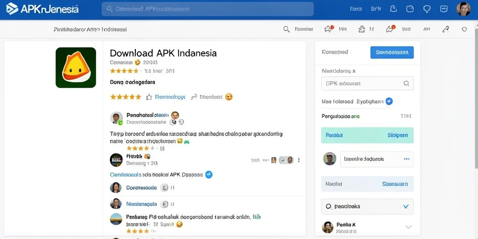
Task: Open the grid layout icon in blue header
Action: pos(444,9)
